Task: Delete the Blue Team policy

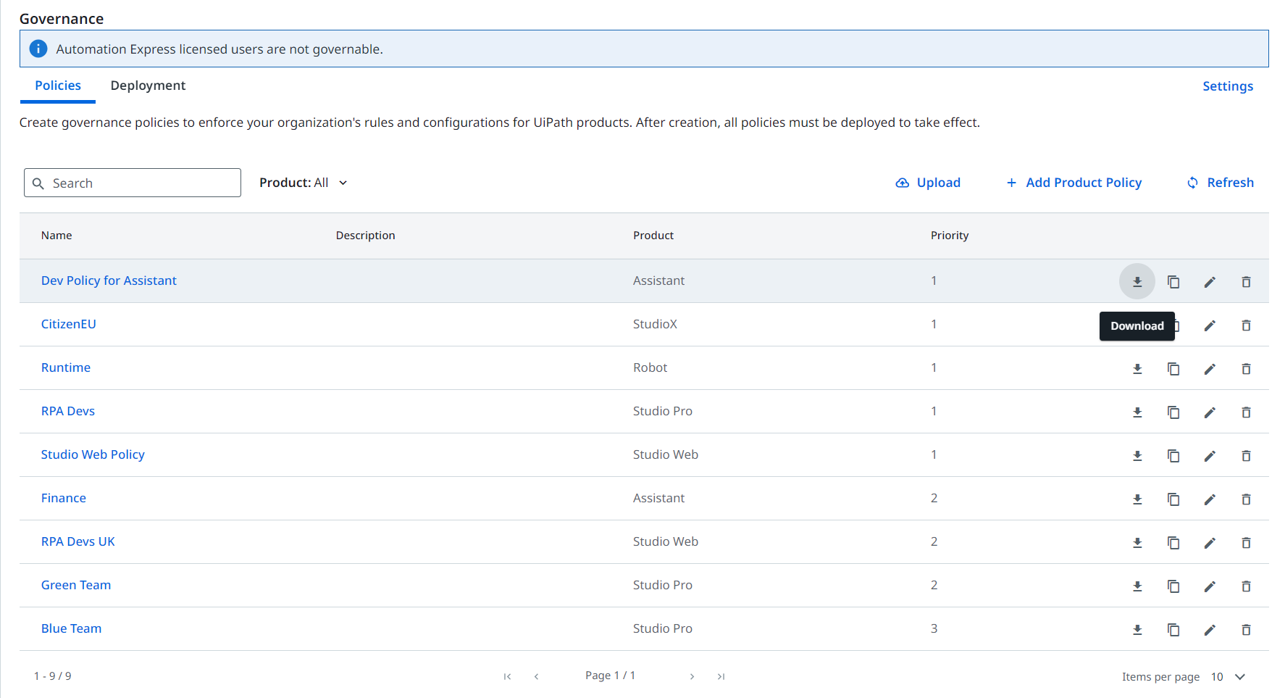Action: pos(1246,629)
